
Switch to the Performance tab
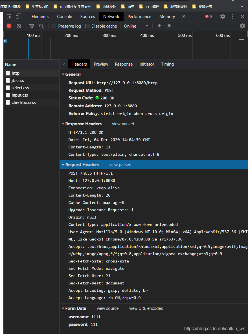(139, 16)
